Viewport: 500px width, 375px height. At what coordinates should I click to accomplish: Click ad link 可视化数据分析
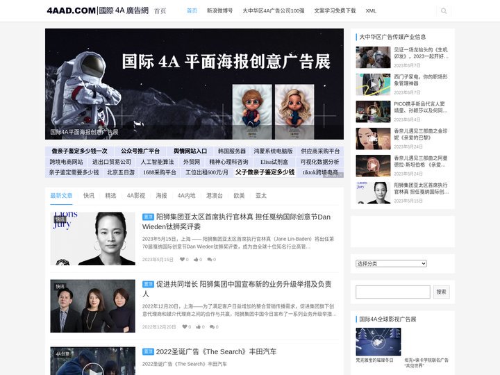tap(319, 162)
